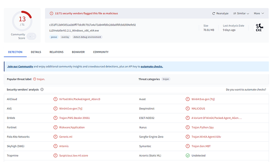This screenshot has height=162, width=275.
Task: Click the file hash starting c351f713
Action: click(92, 25)
